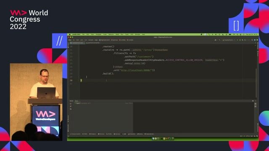Open the Version Control tool window
This screenshot has width=269, height=151.
pyautogui.click(x=75, y=134)
